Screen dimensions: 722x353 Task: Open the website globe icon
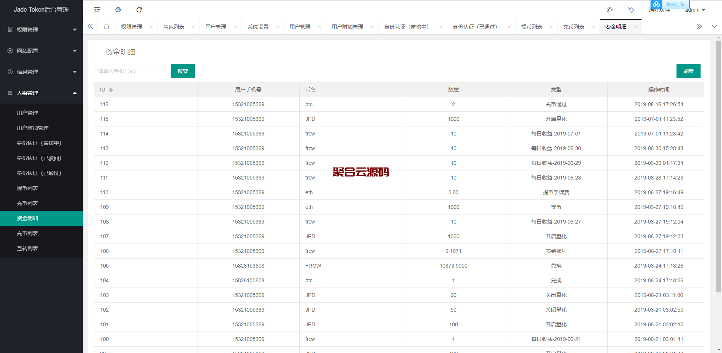pyautogui.click(x=118, y=10)
